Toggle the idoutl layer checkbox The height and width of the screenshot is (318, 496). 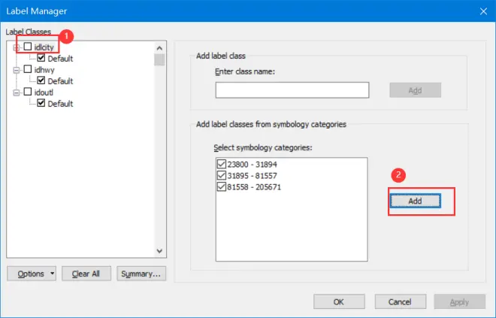point(28,92)
